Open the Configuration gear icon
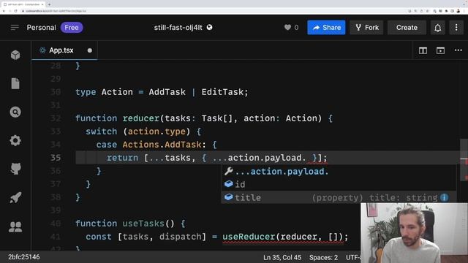 (x=15, y=140)
